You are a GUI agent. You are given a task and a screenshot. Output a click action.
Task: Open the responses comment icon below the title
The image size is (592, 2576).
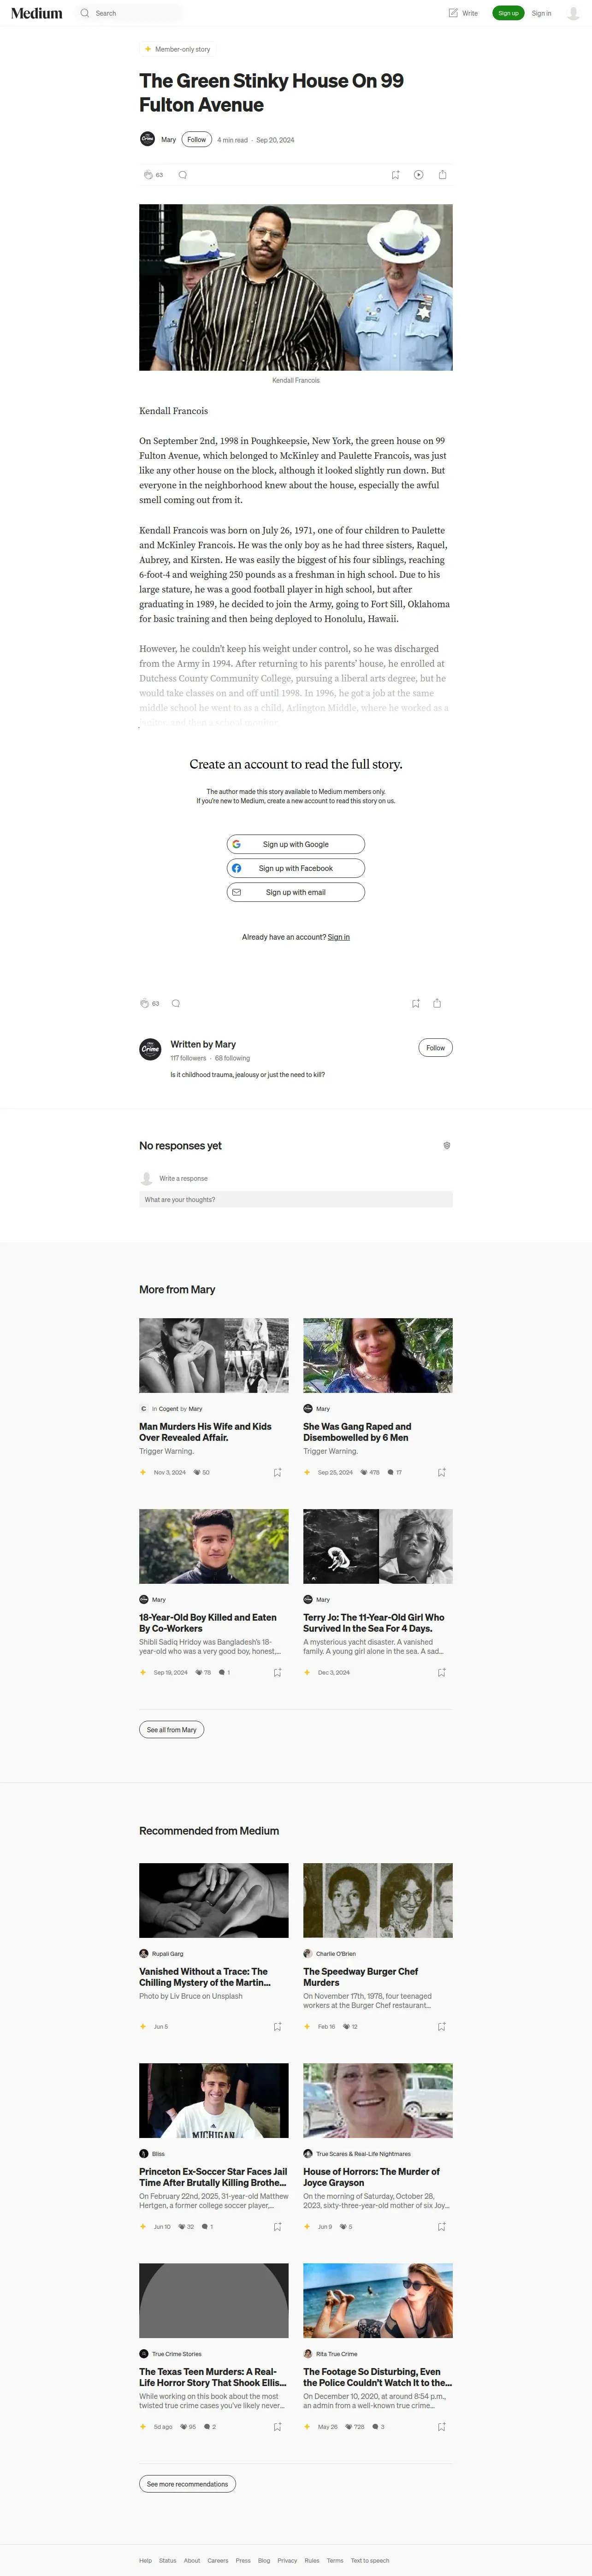182,175
